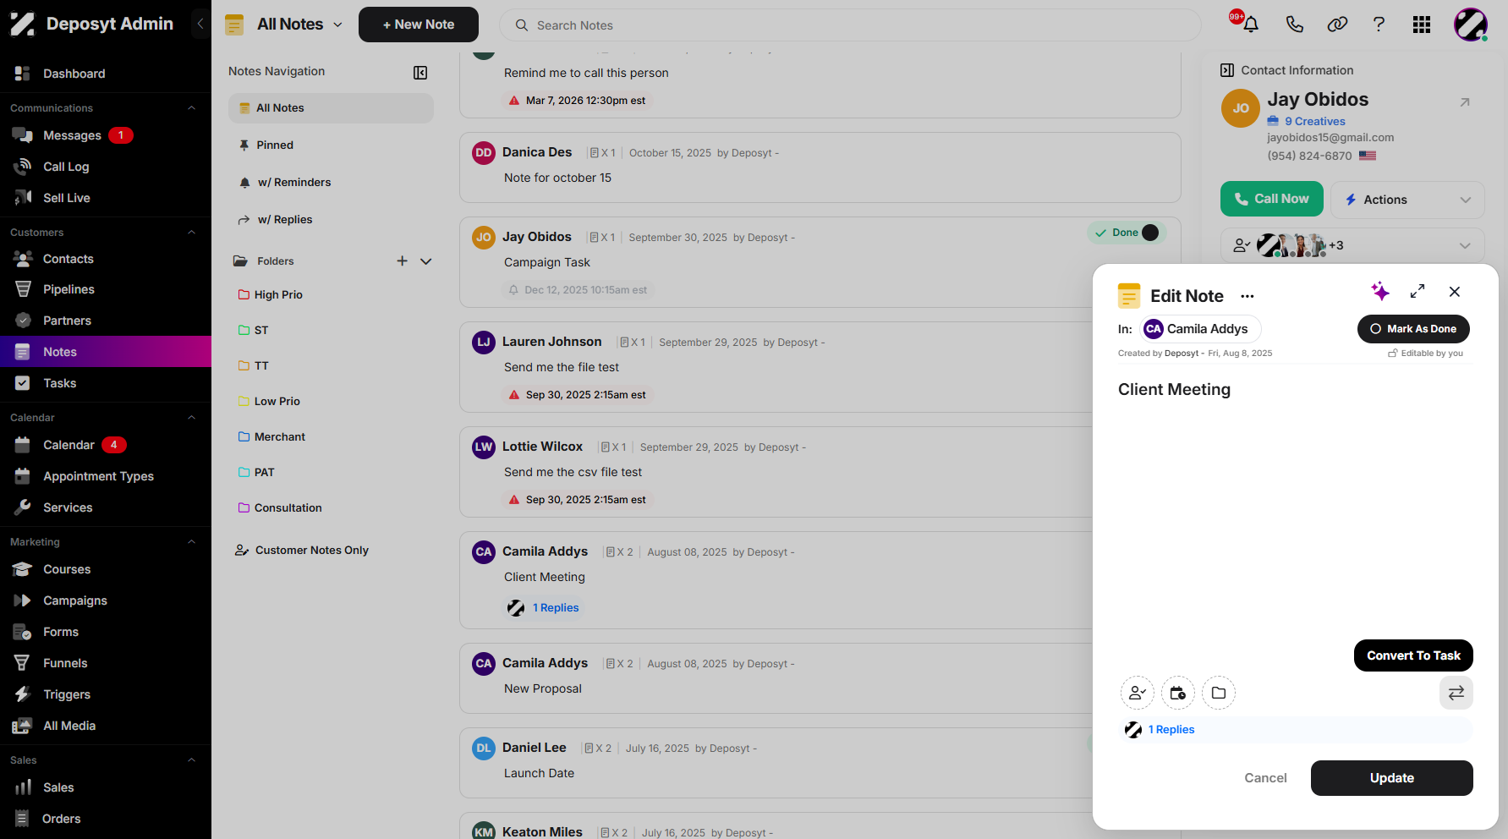This screenshot has height=839, width=1508.
Task: Open the notifications bell icon
Action: pyautogui.click(x=1251, y=25)
